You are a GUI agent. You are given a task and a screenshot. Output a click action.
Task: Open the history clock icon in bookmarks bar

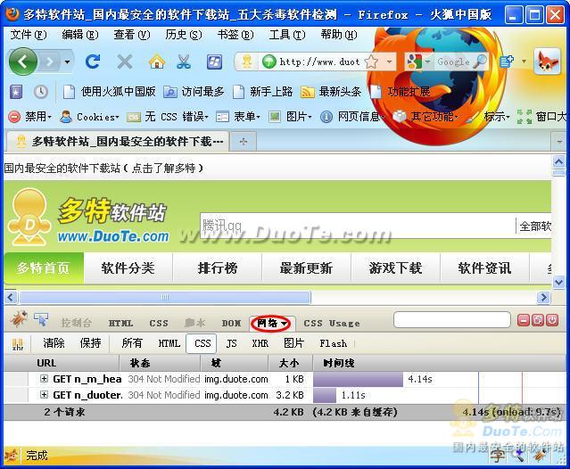(x=41, y=91)
